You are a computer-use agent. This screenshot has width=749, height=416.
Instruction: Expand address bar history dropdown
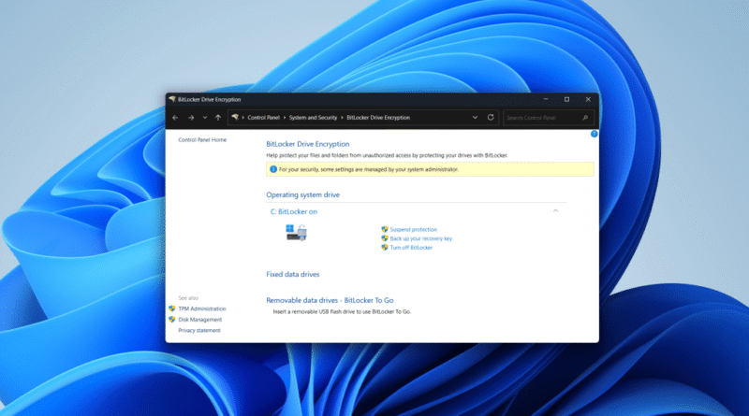point(475,118)
